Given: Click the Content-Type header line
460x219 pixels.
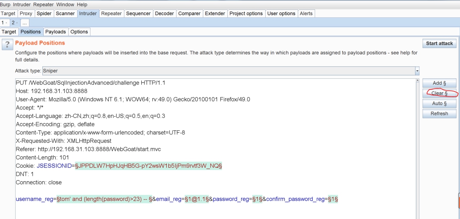Looking at the screenshot, I should (x=100, y=133).
